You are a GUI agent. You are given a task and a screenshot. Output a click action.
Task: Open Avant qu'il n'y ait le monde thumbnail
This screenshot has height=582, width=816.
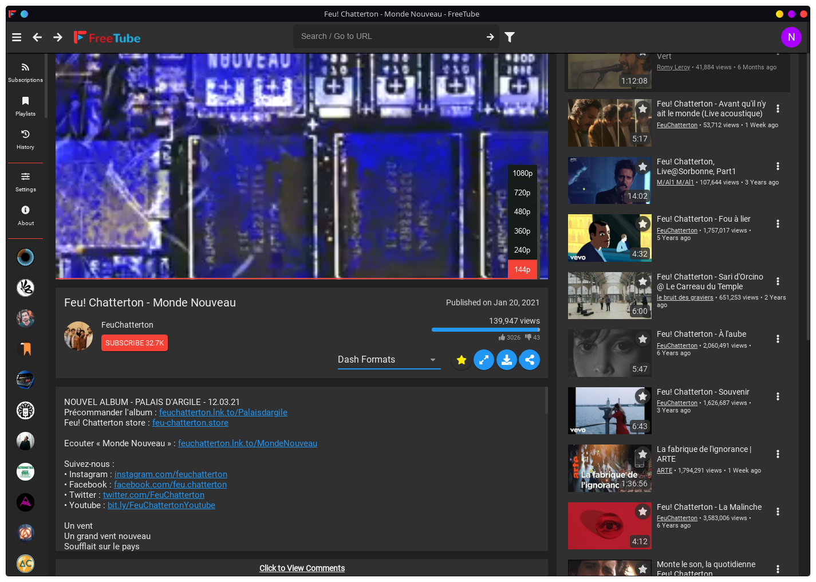610,123
